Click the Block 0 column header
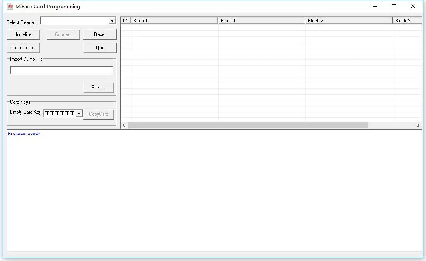Viewport: 426px width, 261px height. click(174, 21)
